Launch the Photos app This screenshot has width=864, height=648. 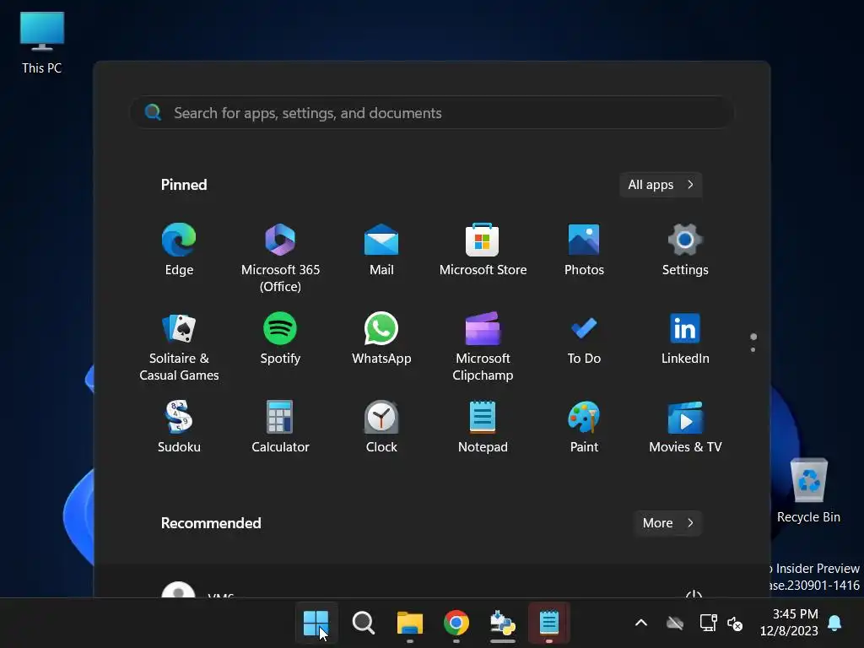pyautogui.click(x=584, y=249)
